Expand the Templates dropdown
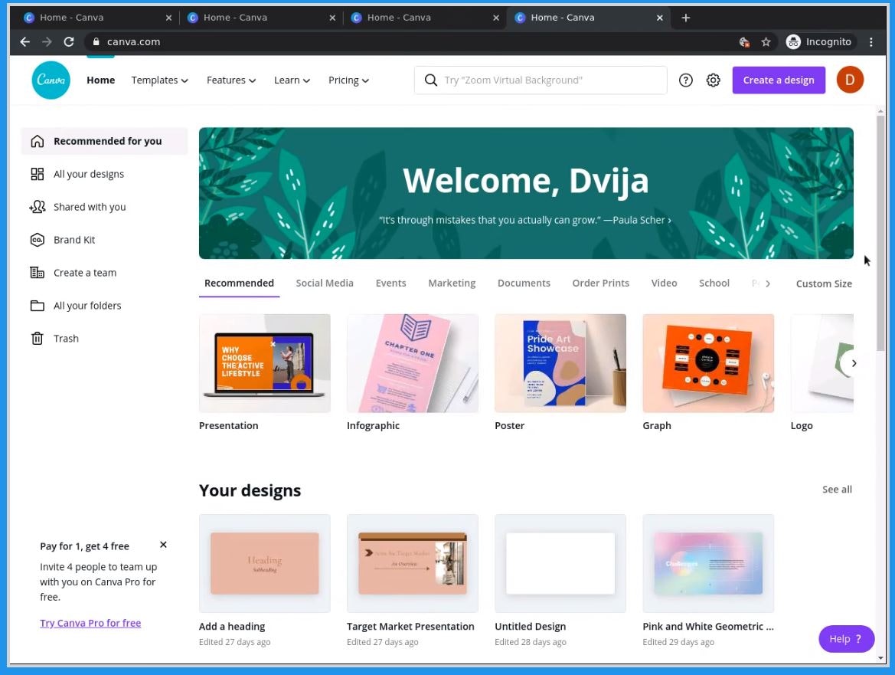This screenshot has width=895, height=675. tap(159, 80)
